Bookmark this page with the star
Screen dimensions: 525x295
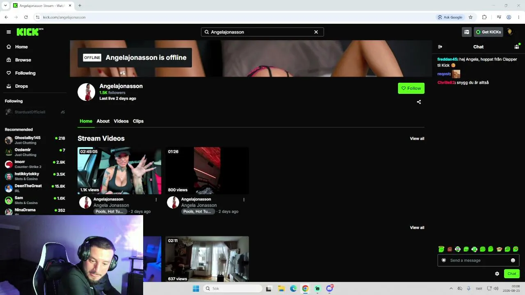[x=470, y=17]
